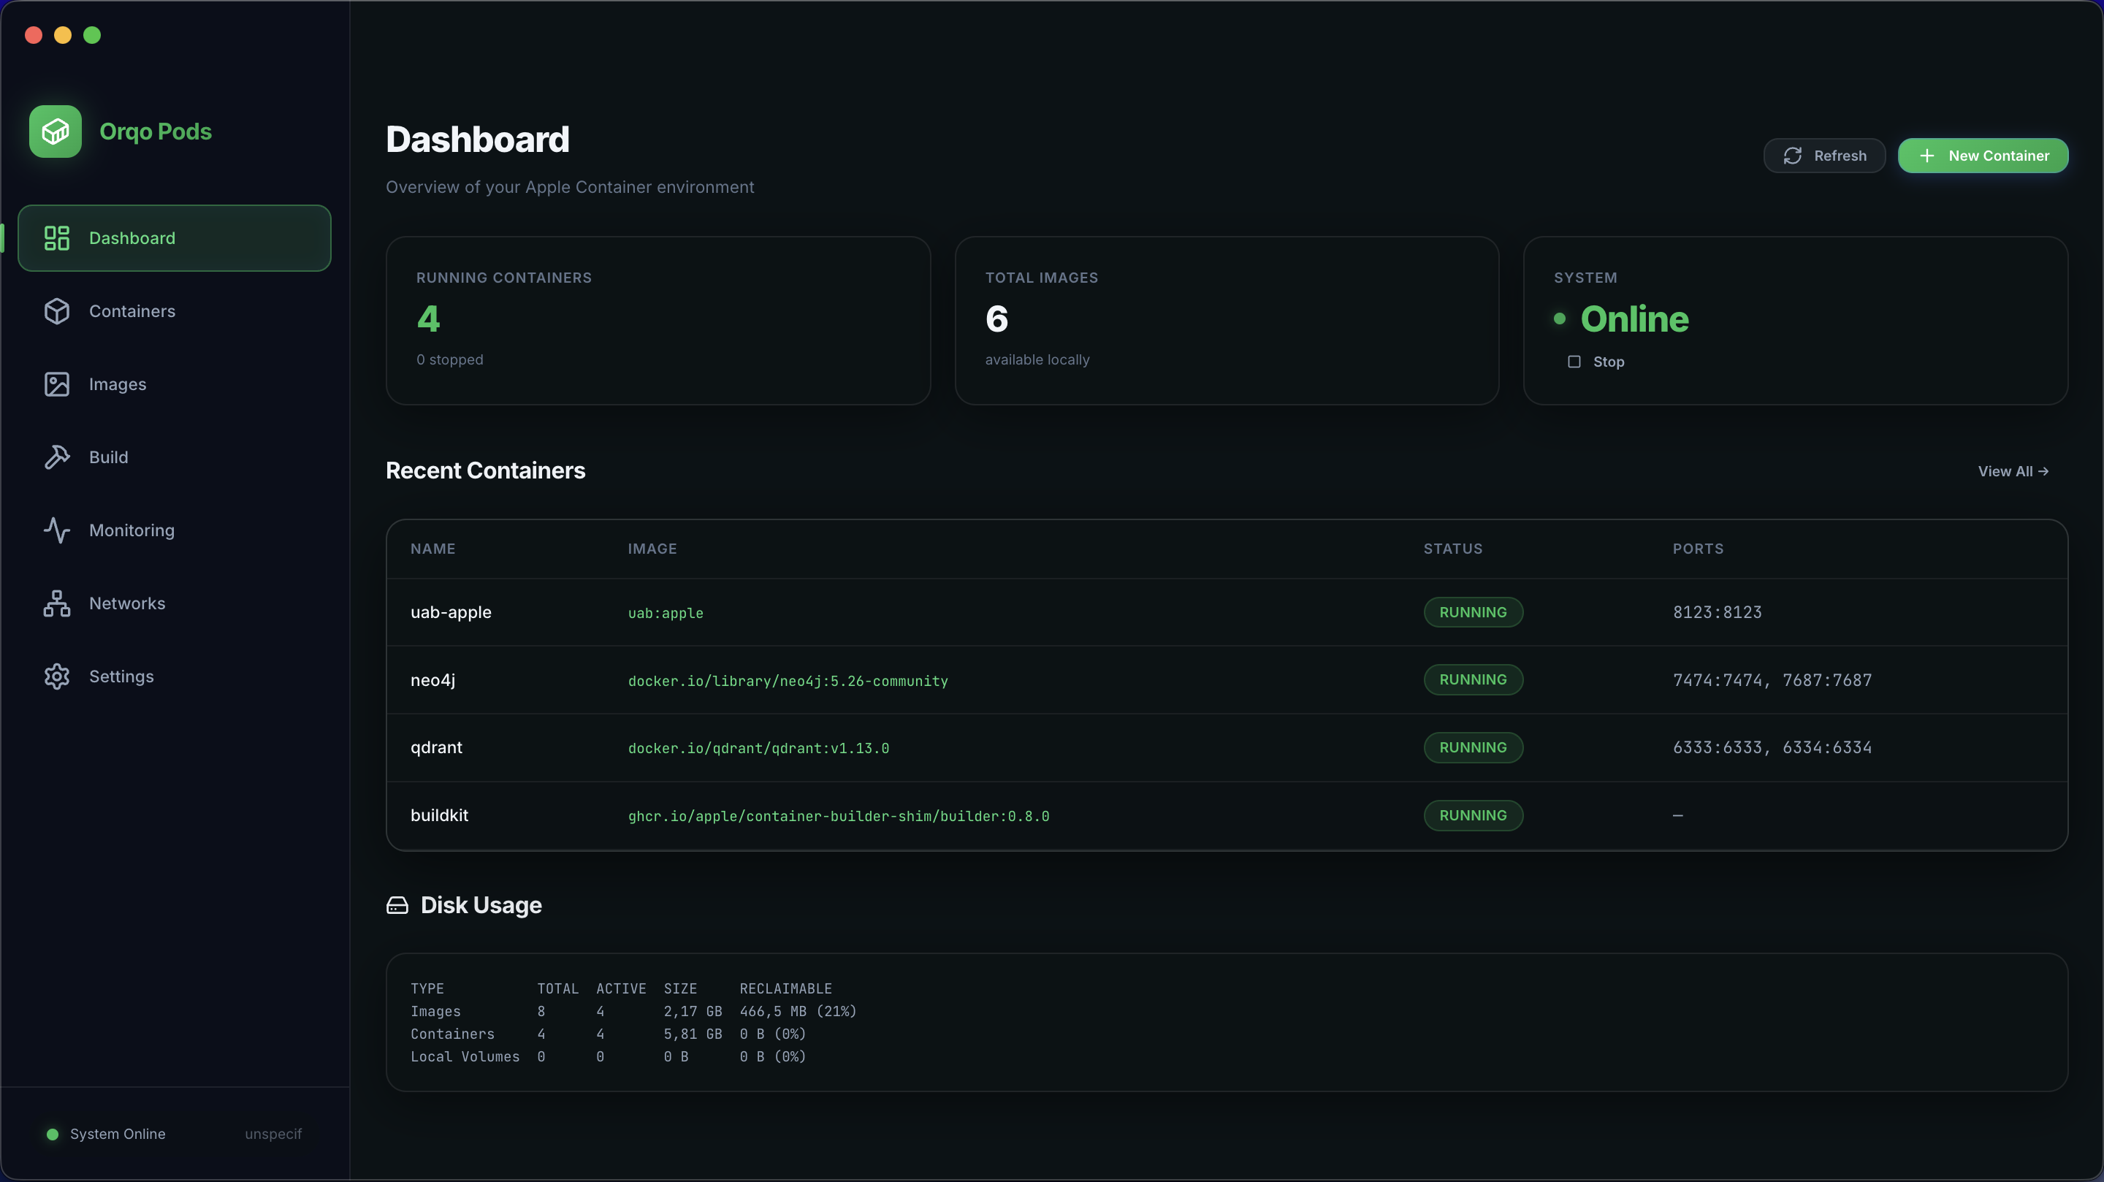Open the Settings gear icon
The height and width of the screenshot is (1182, 2104).
(56, 676)
